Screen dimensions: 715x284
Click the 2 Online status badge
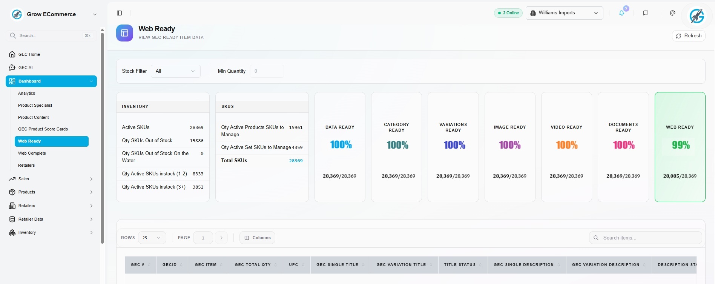pyautogui.click(x=508, y=13)
